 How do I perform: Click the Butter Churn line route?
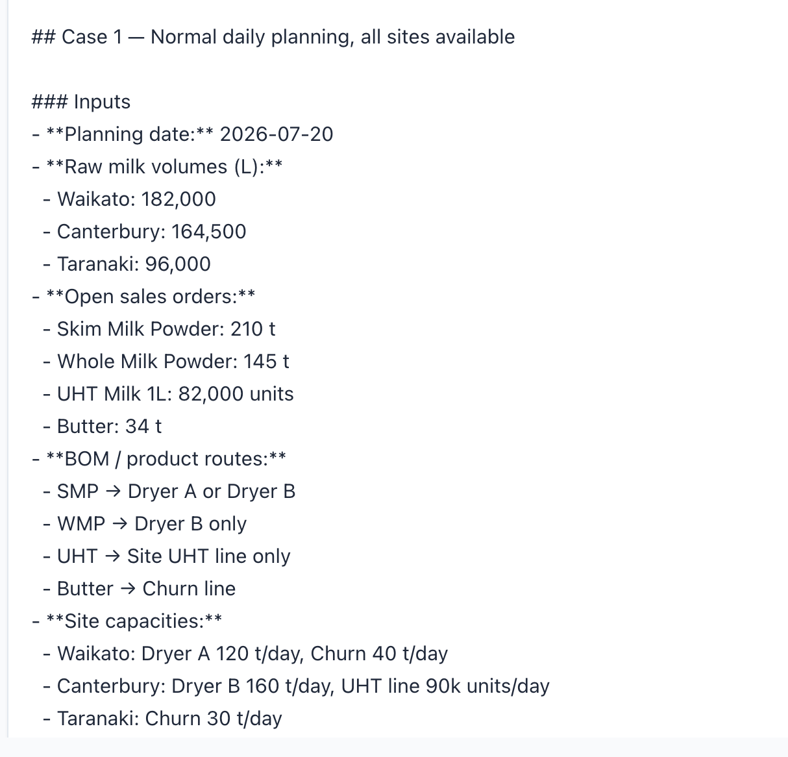pyautogui.click(x=140, y=589)
